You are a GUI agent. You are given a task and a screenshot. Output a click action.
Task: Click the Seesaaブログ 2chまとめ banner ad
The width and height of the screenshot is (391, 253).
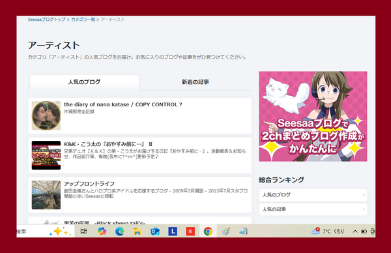tap(313, 116)
